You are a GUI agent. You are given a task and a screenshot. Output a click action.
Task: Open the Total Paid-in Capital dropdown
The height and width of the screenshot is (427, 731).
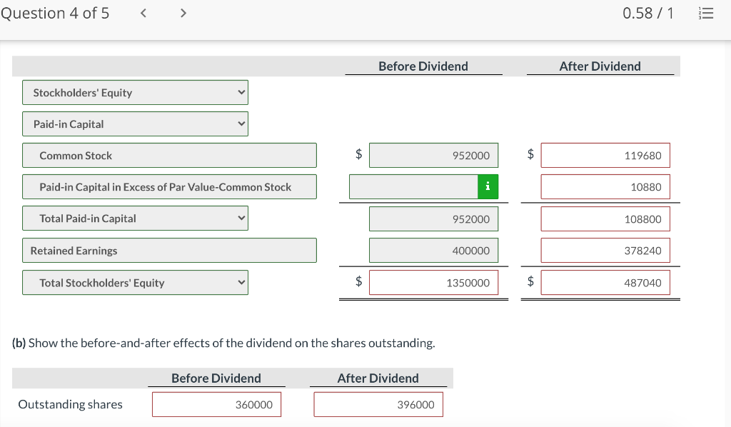135,218
